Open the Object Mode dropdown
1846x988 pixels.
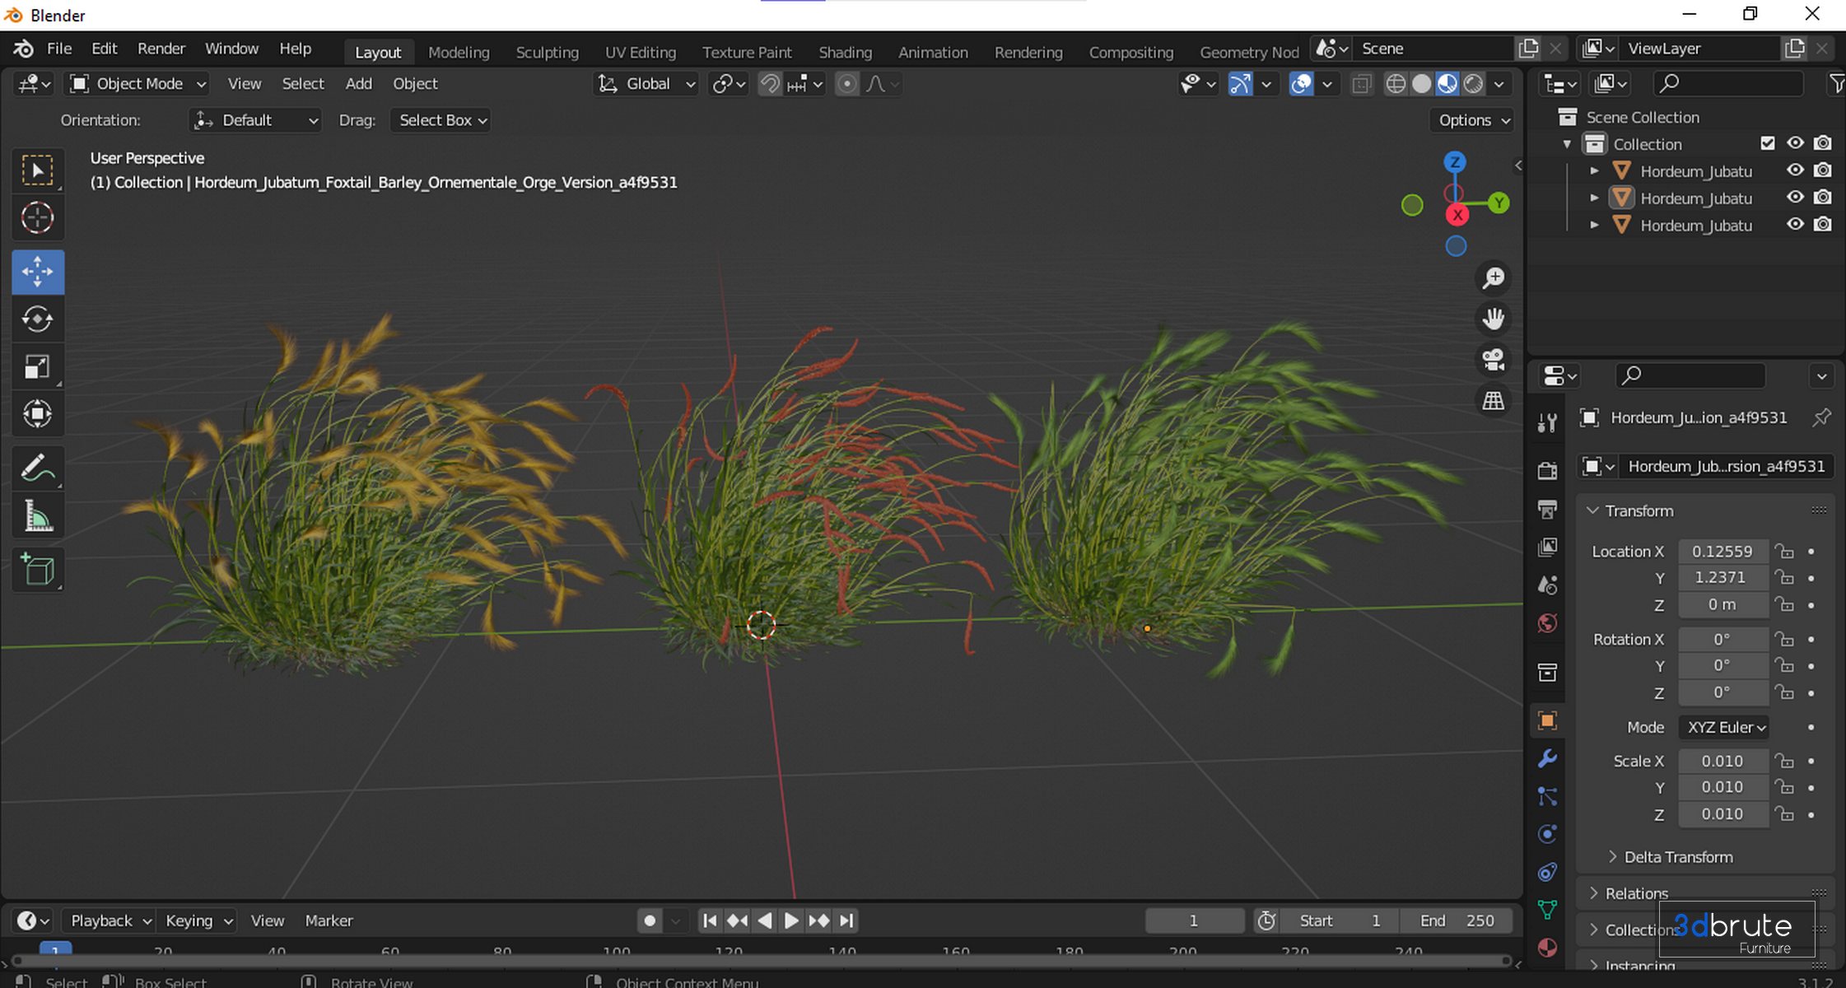[138, 84]
